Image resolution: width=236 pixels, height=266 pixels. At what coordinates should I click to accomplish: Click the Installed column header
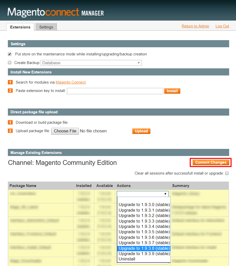click(84, 185)
